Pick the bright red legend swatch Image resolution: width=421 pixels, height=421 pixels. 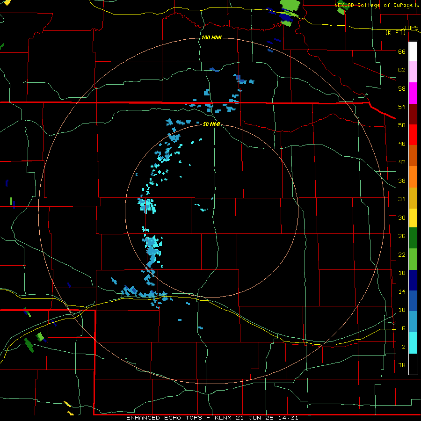click(413, 135)
